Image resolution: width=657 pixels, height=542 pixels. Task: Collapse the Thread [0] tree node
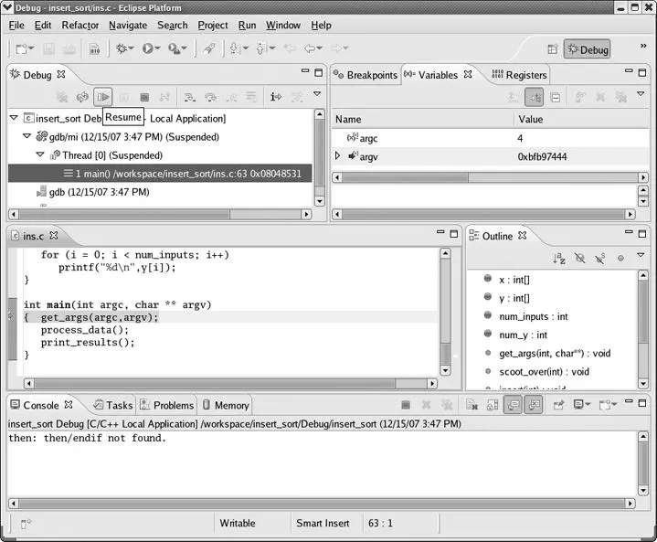click(x=39, y=155)
